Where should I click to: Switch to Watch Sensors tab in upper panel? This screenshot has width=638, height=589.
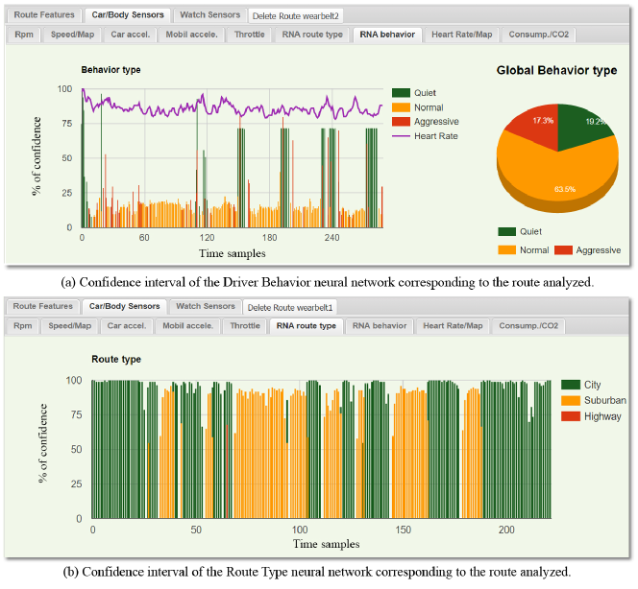click(210, 15)
